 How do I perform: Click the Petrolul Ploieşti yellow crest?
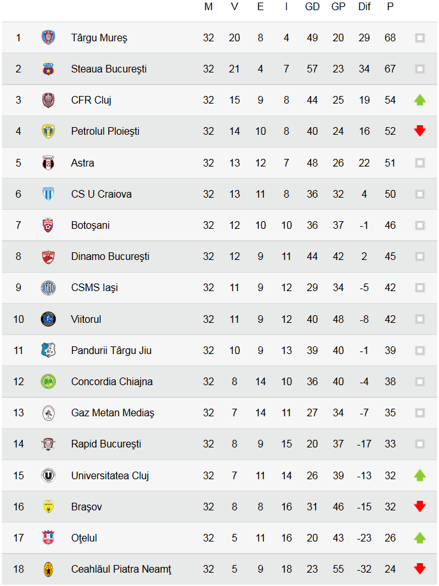(x=48, y=131)
